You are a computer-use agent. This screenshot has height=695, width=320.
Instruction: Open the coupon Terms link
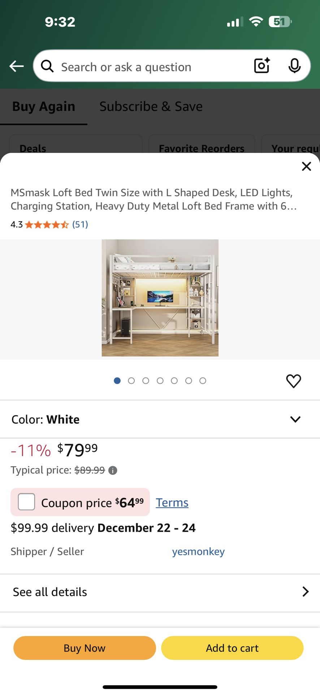point(172,502)
